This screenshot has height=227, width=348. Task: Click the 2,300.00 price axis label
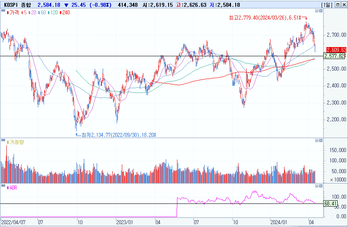tap(336, 103)
